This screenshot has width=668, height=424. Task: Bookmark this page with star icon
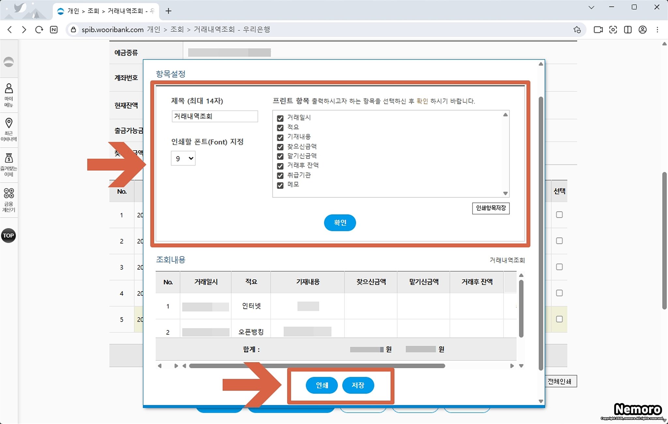pos(577,30)
